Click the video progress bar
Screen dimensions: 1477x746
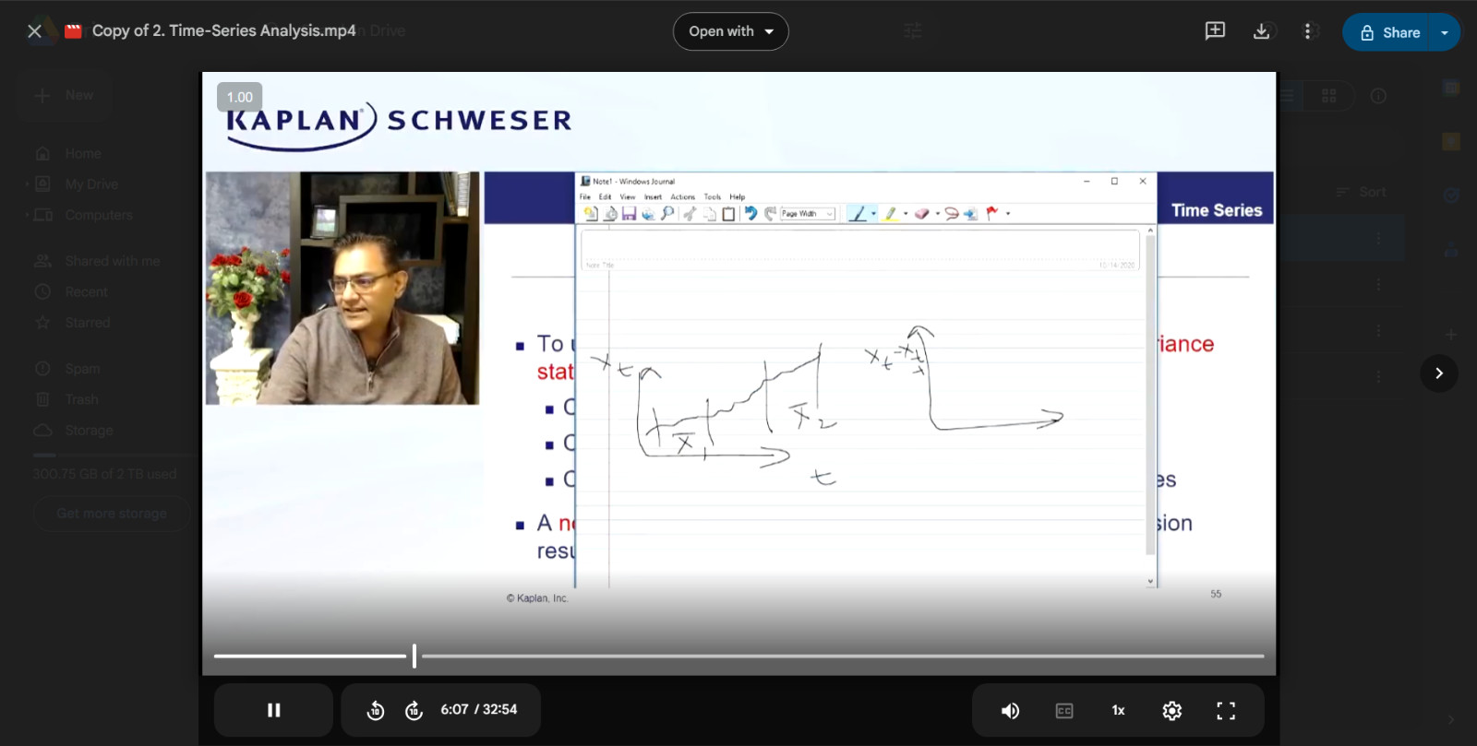738,657
